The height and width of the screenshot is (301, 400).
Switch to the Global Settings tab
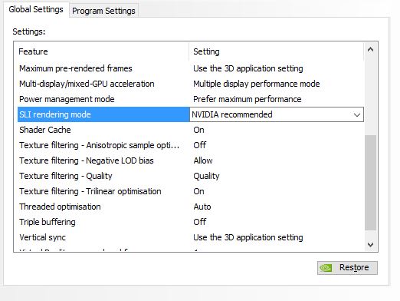(x=36, y=9)
